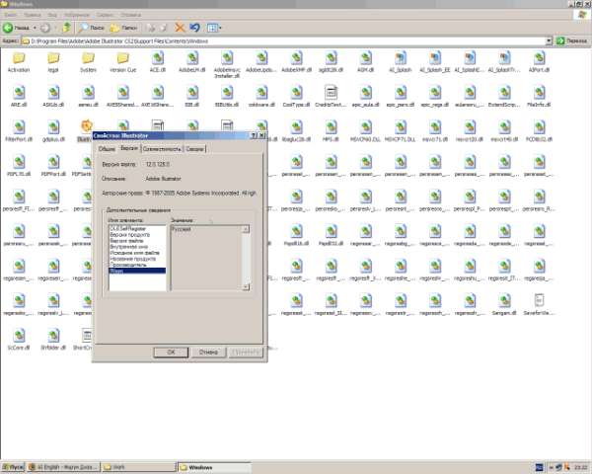592x474 pixels.
Task: Open the Файл menu
Action: 11,15
